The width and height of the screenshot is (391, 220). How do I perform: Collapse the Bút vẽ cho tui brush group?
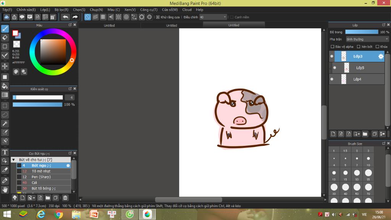click(x=13, y=160)
